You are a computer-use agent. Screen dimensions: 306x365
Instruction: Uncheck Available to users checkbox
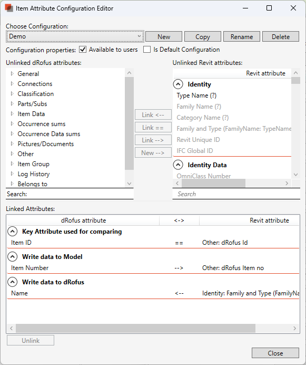pyautogui.click(x=83, y=50)
